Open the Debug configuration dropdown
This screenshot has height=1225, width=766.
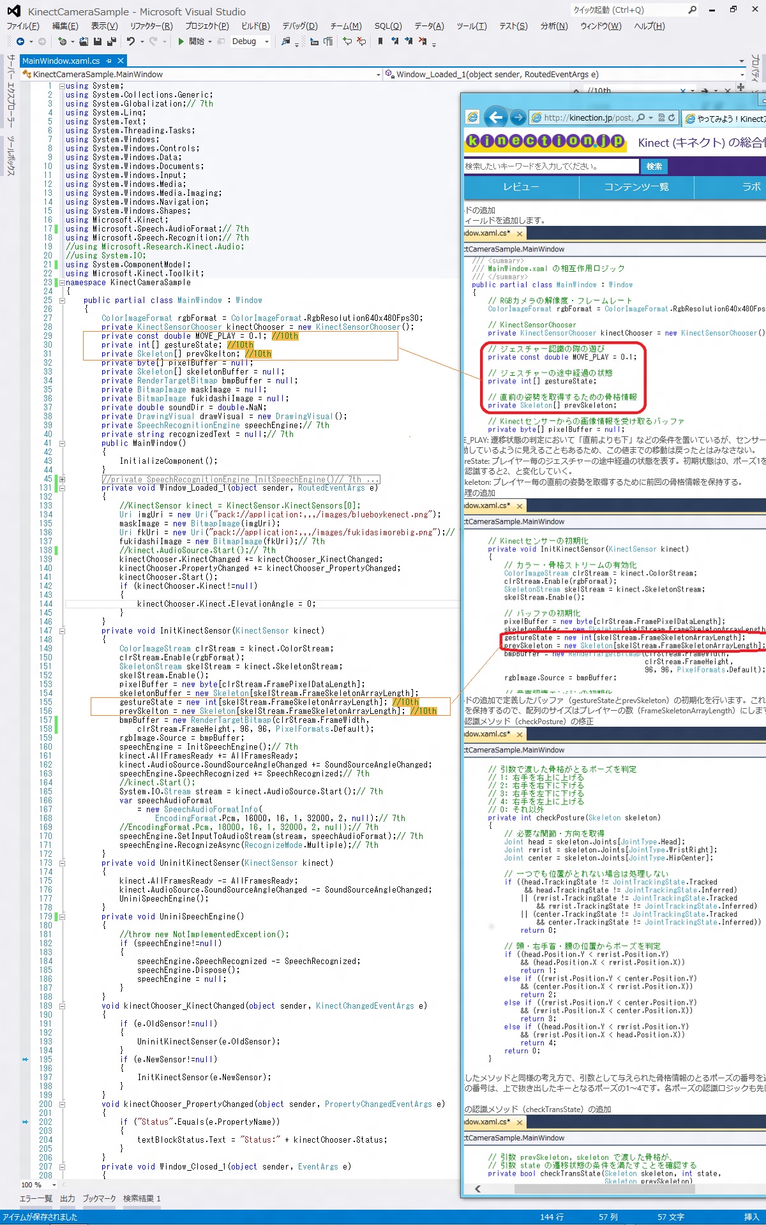tap(267, 41)
